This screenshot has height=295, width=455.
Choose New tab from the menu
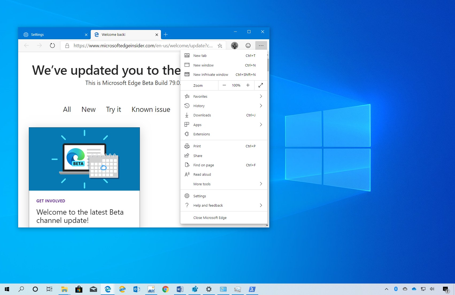(x=224, y=56)
